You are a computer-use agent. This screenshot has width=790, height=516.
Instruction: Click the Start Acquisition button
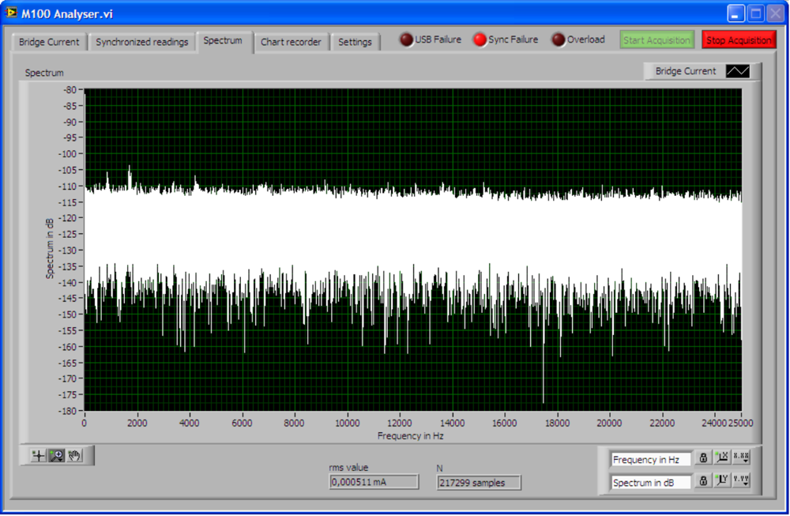(x=656, y=38)
